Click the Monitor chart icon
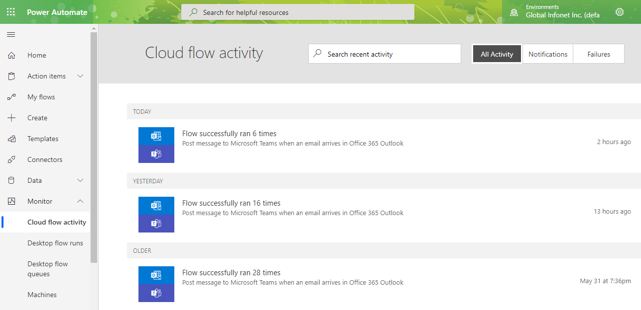Image resolution: width=641 pixels, height=310 pixels. click(11, 201)
